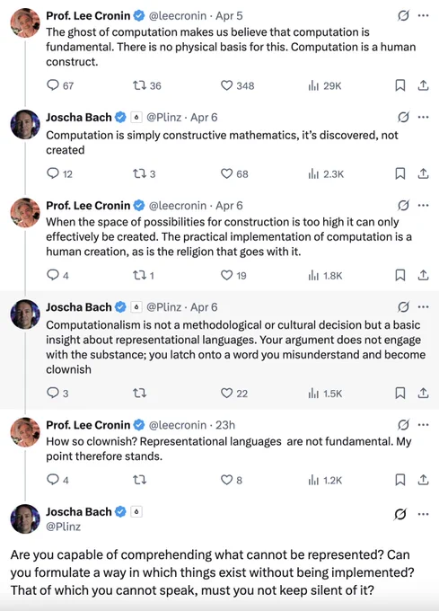The width and height of the screenshot is (439, 611).
Task: Click Joscha Bach's avatar on main tweet
Action: click(25, 519)
